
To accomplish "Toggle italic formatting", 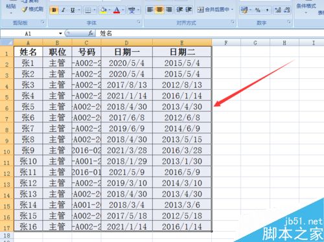I will [64, 10].
